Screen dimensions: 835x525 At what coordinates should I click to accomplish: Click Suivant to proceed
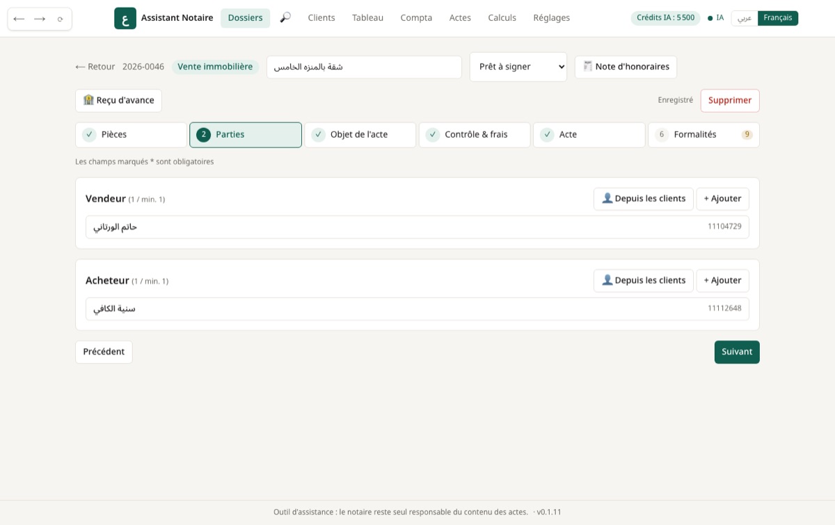737,352
